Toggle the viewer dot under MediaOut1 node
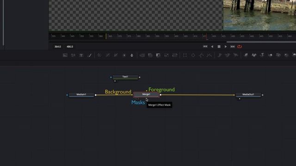296x166 pixels. coord(240,99)
